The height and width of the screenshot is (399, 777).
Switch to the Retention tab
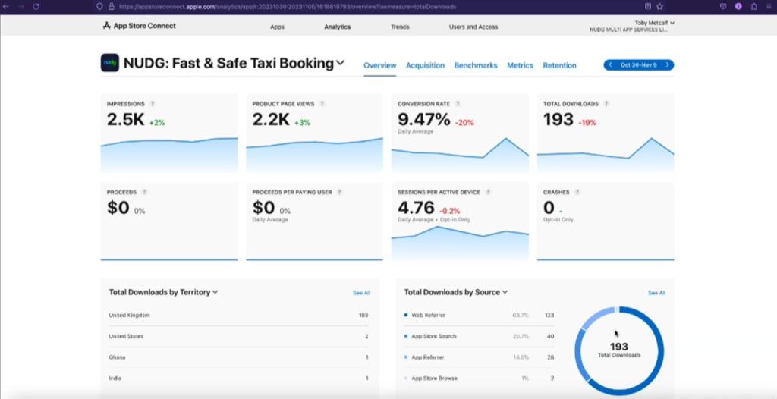[x=559, y=65]
